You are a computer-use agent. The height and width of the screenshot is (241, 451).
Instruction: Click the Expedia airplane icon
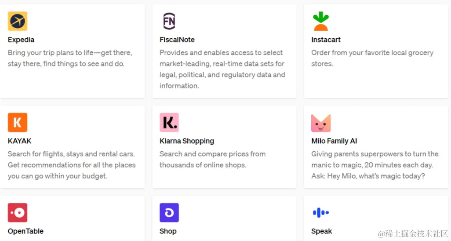[x=18, y=21]
